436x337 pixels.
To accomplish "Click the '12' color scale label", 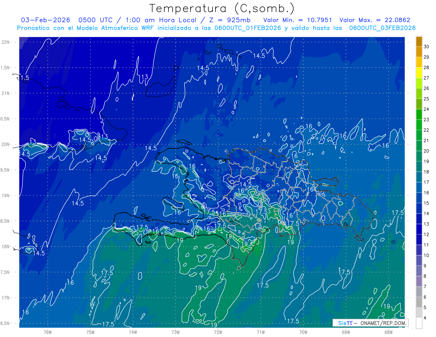I will tap(427, 234).
